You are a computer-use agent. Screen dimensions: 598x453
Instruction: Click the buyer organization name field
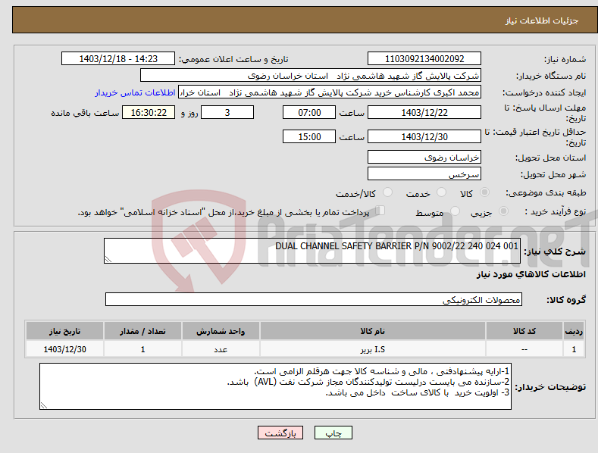[311, 76]
